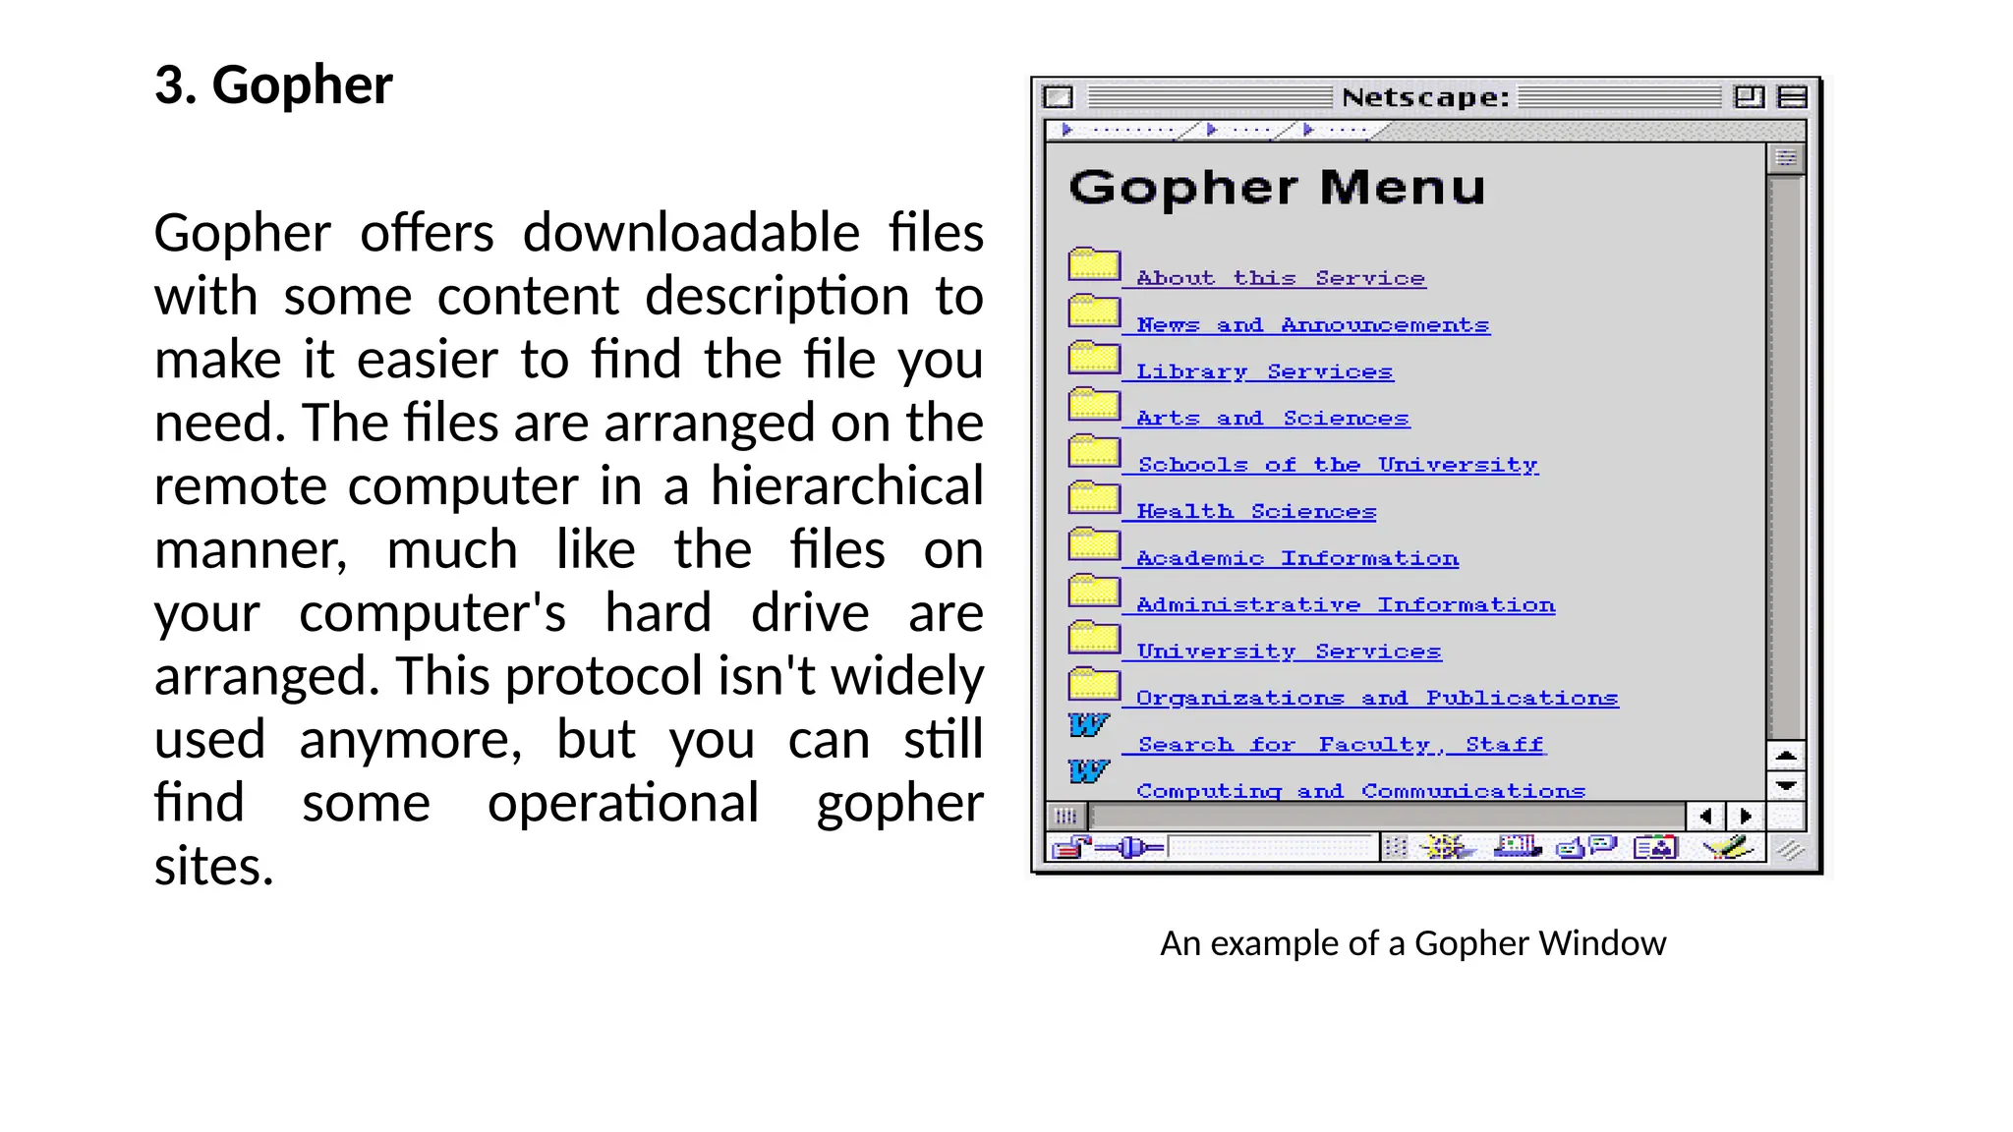Image resolution: width=2013 pixels, height=1132 pixels.
Task: Click the component bar drag handle dots
Action: pyautogui.click(x=1396, y=847)
